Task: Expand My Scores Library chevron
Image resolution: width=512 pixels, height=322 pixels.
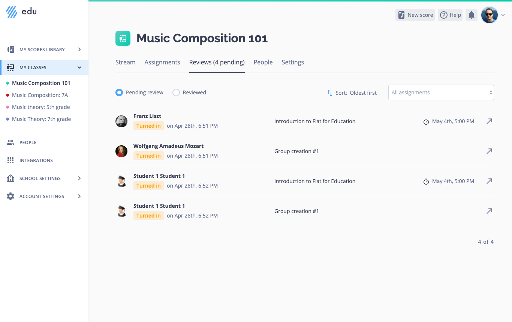Action: pos(79,49)
